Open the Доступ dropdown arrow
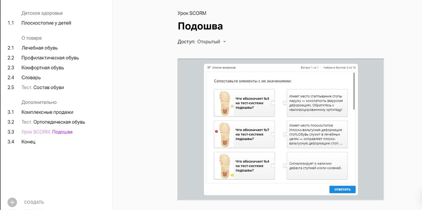The height and width of the screenshot is (210, 422). [x=225, y=42]
